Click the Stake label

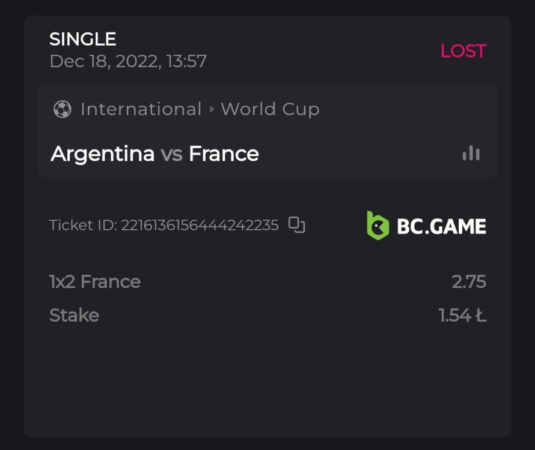coord(74,316)
